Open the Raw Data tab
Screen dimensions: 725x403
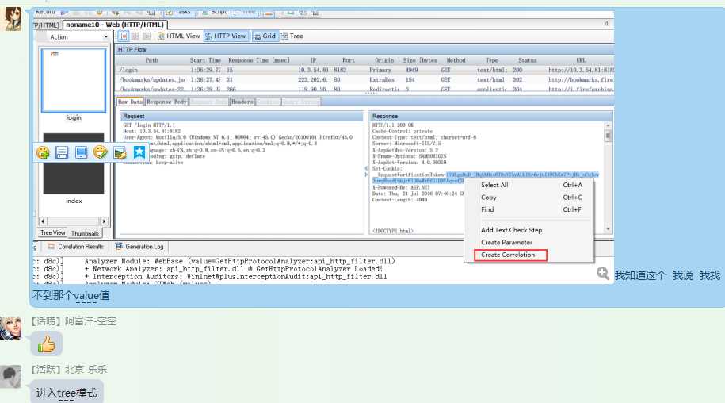click(x=131, y=102)
